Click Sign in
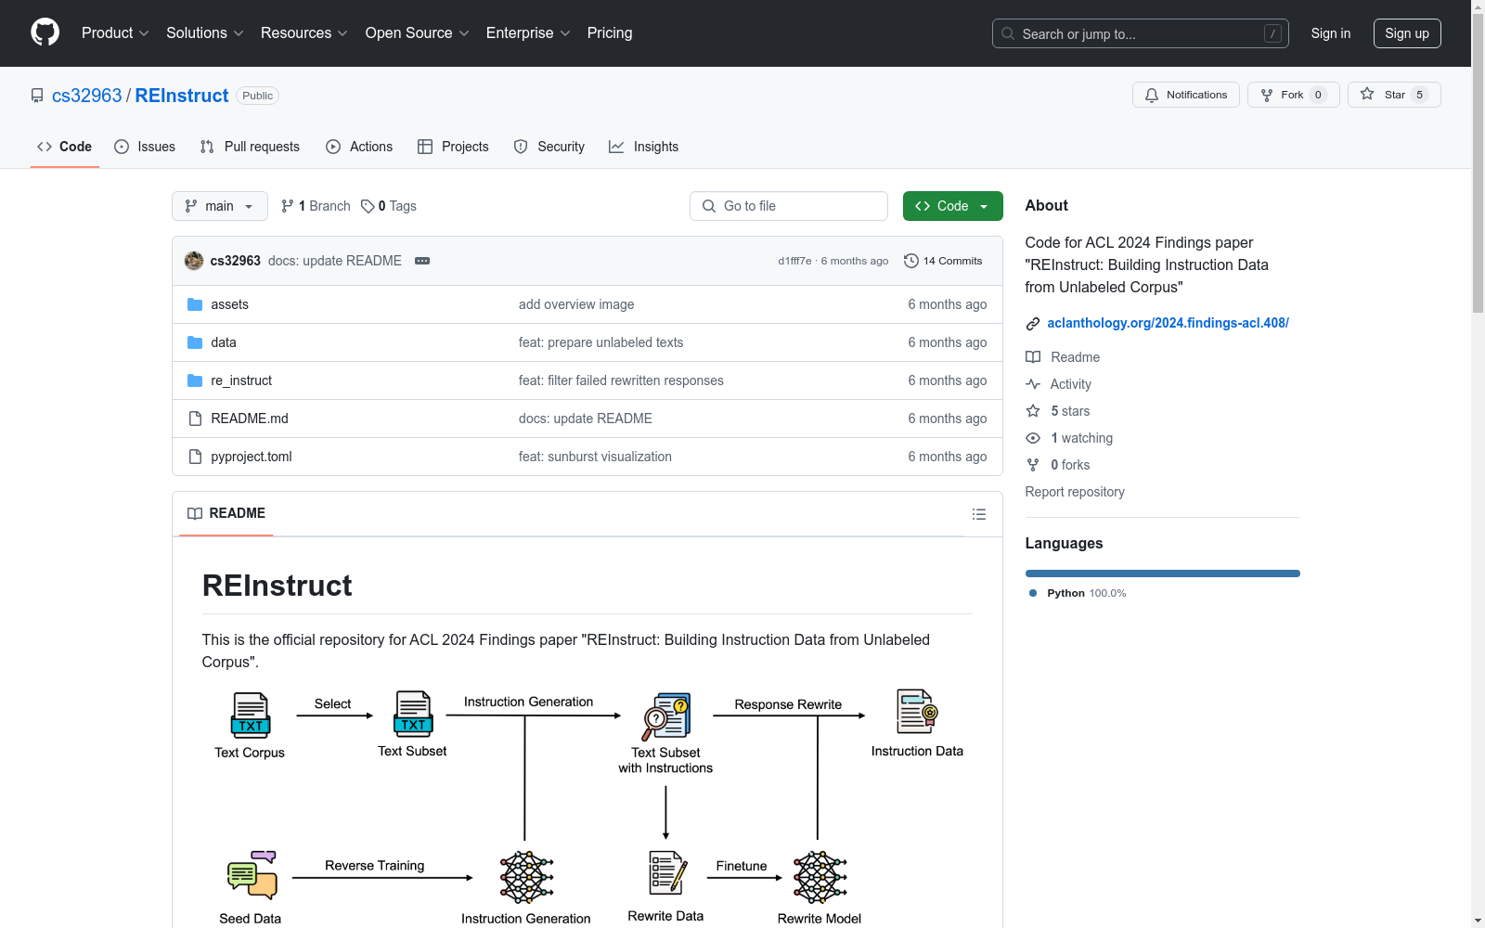 pos(1330,33)
